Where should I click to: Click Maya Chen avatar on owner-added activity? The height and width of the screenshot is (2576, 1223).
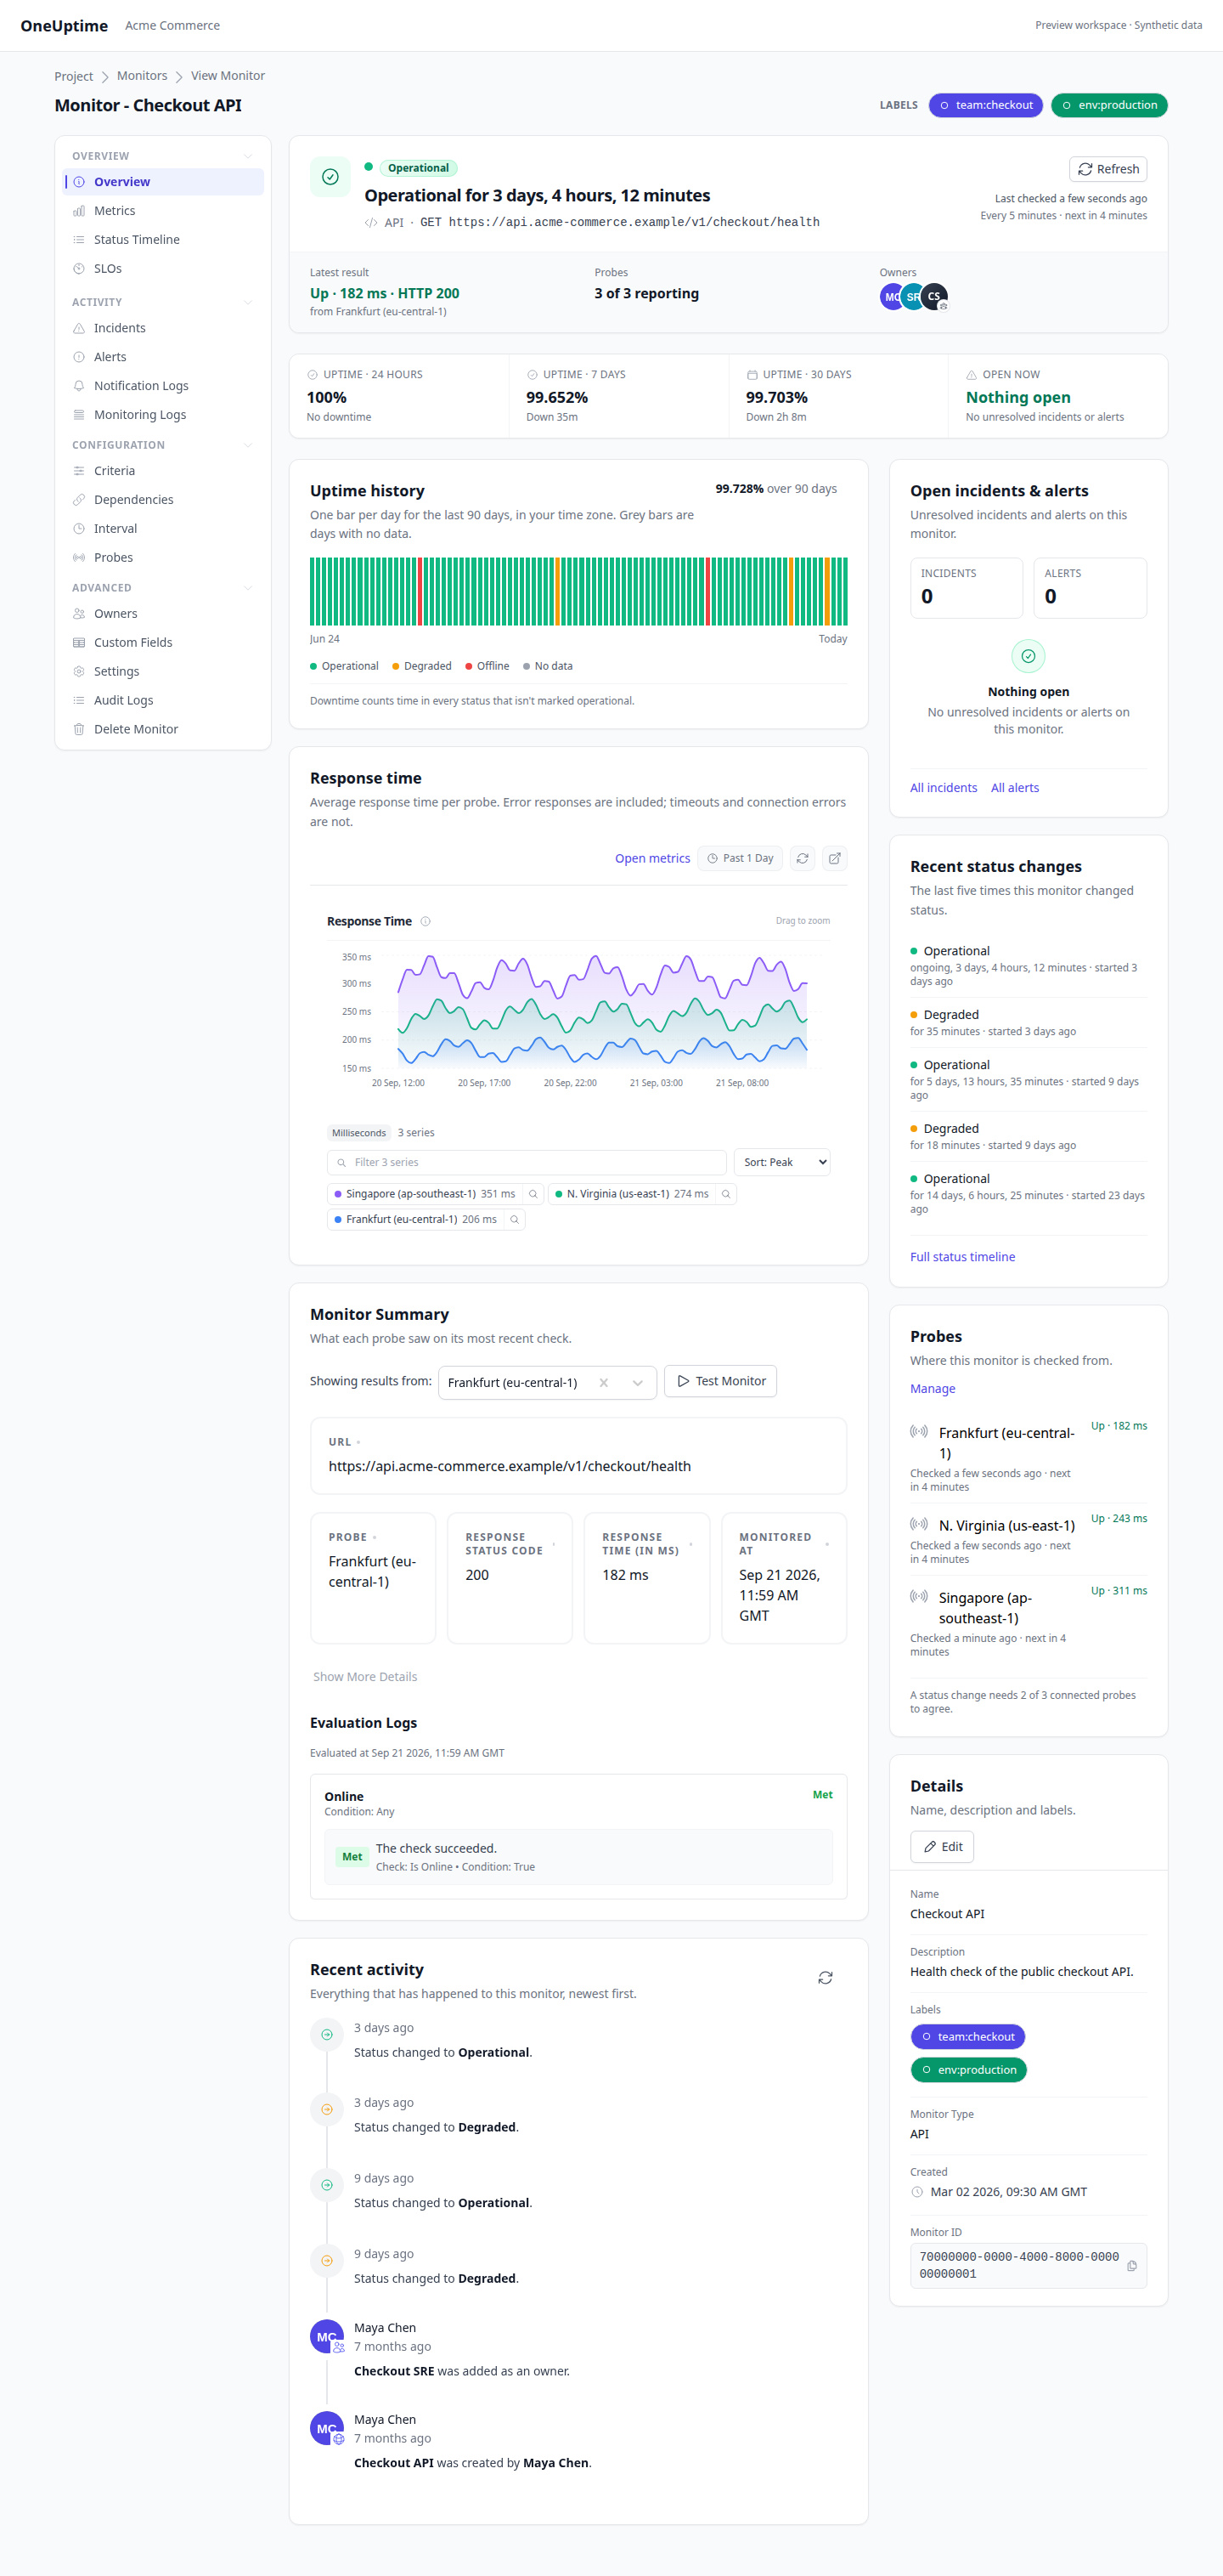tap(327, 2336)
